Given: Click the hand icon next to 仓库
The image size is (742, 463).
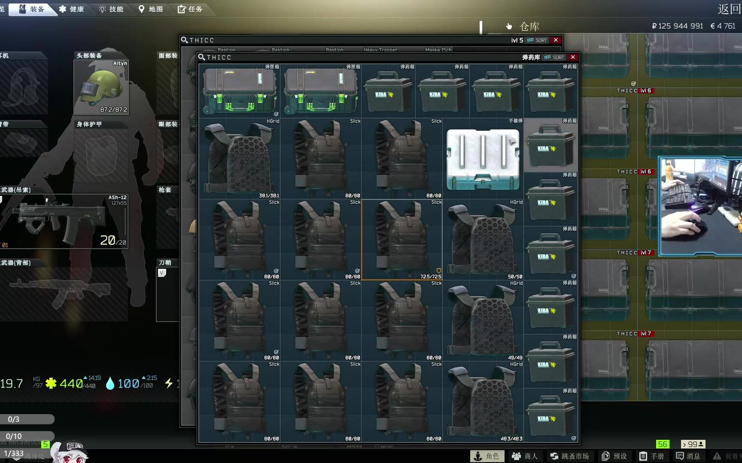Looking at the screenshot, I should pos(509,27).
